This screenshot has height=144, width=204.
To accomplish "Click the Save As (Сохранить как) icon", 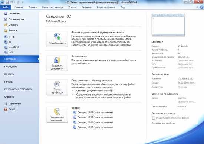I will point(6,19).
